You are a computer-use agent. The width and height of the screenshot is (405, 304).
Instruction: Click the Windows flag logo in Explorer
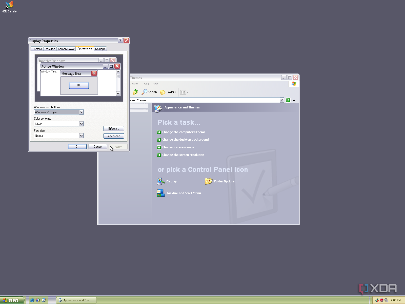pyautogui.click(x=294, y=84)
